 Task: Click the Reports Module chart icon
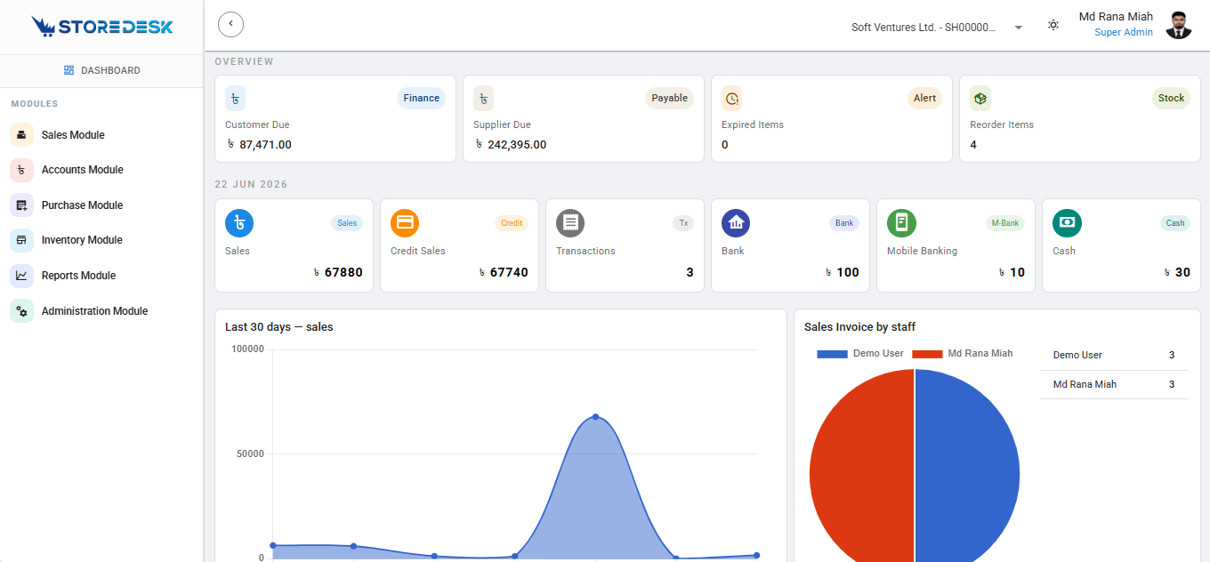pyautogui.click(x=21, y=276)
